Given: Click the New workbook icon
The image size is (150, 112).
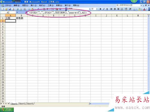Looking at the screenshot, I should coord(3,9).
